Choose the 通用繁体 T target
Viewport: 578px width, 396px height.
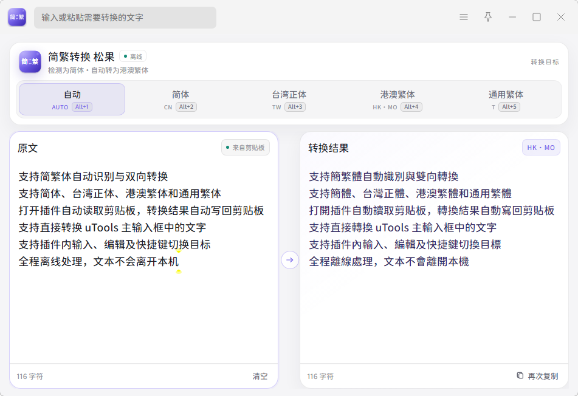click(x=506, y=100)
